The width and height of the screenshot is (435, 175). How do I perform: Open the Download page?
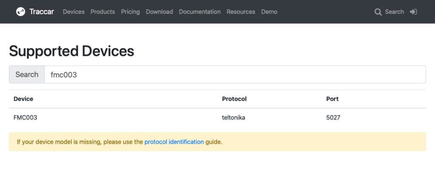[x=159, y=11]
